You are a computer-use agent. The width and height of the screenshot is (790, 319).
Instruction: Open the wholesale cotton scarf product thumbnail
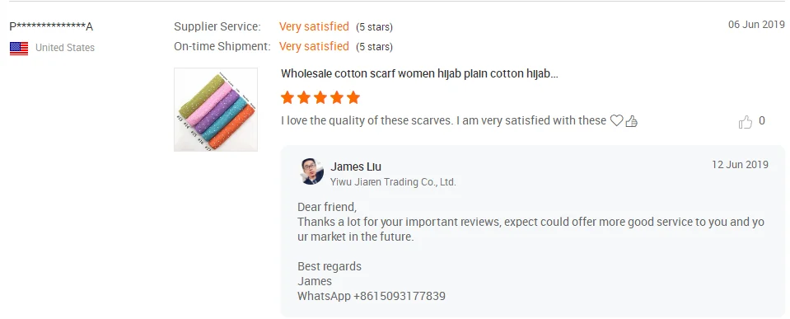click(216, 110)
